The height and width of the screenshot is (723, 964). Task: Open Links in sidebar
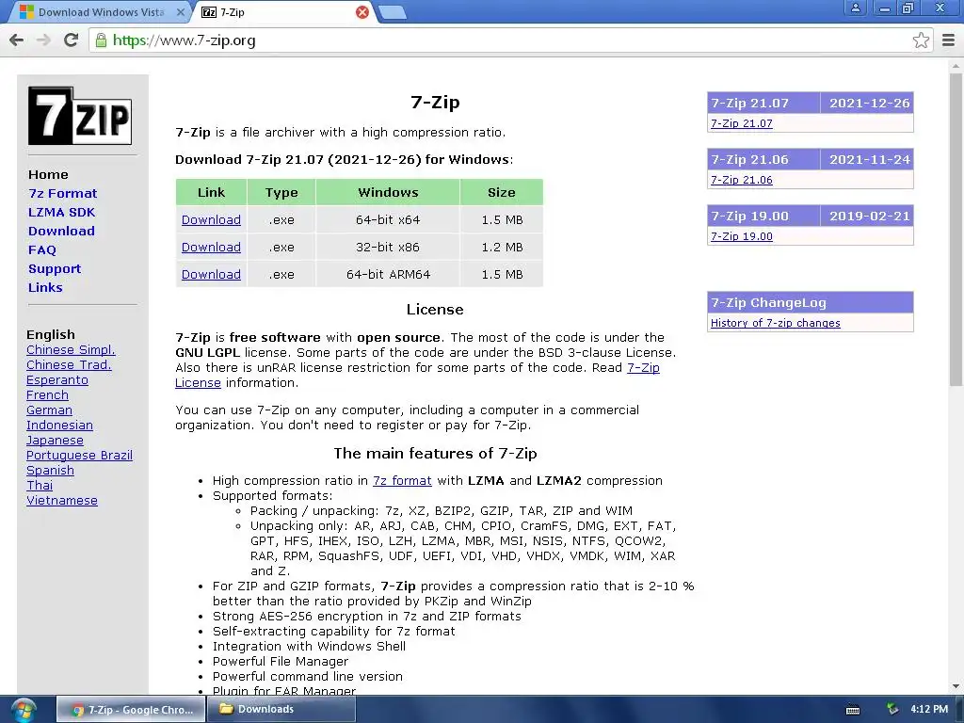tap(45, 287)
